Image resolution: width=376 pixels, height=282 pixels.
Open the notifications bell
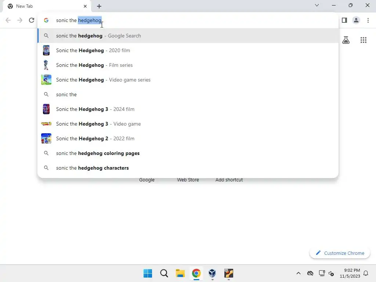tap(366, 273)
